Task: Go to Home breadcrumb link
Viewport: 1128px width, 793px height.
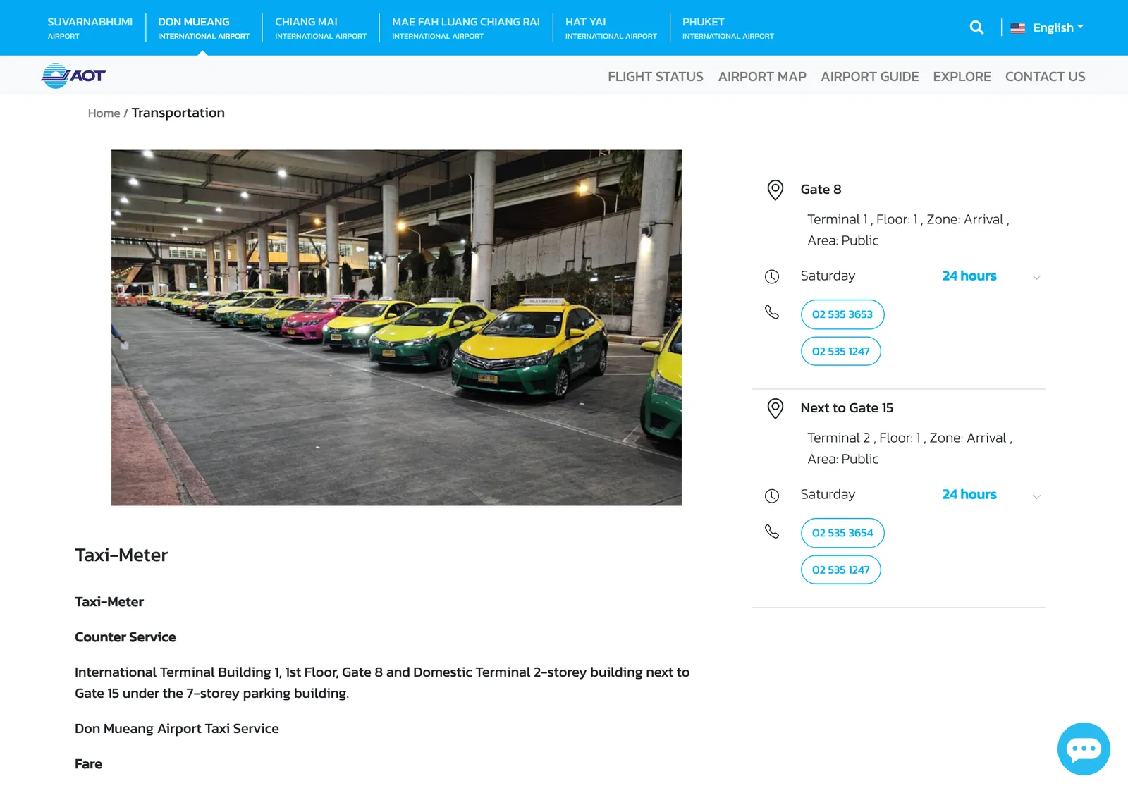Action: (104, 113)
